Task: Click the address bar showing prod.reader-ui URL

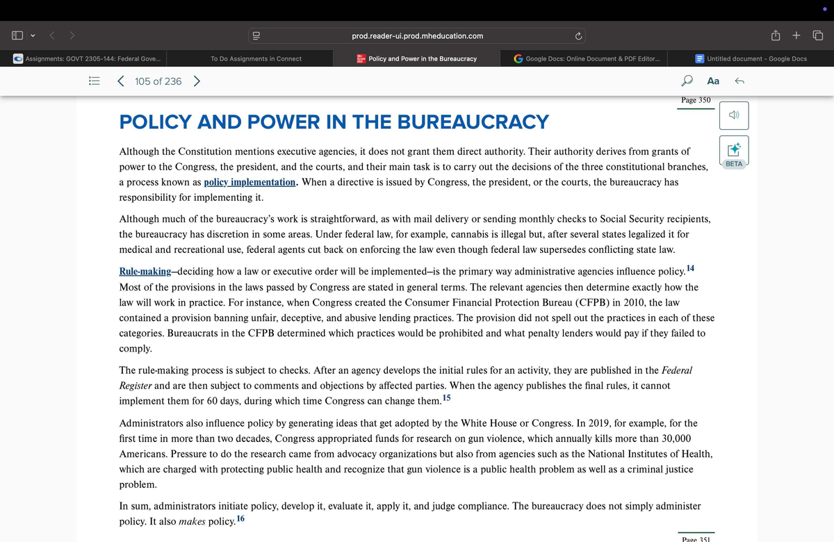Action: pos(417,35)
